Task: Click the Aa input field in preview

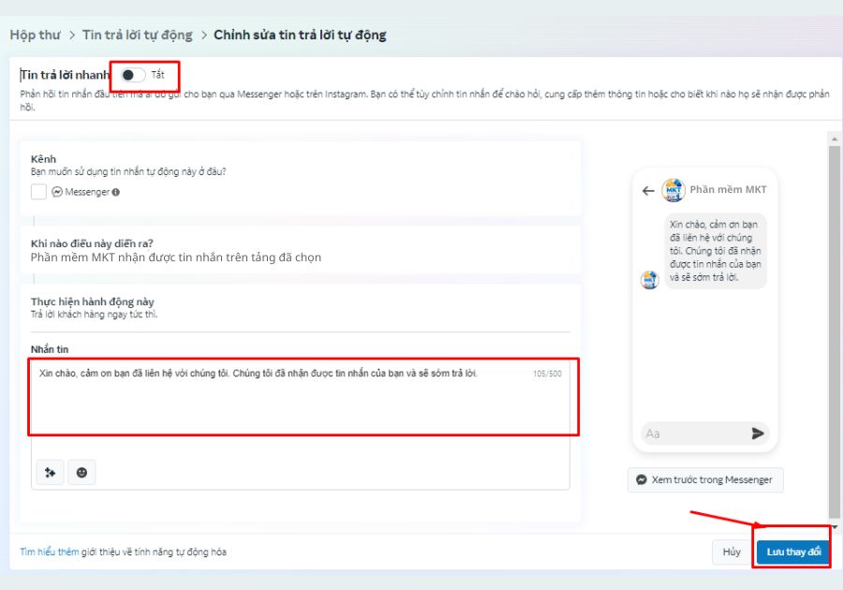Action: 693,433
